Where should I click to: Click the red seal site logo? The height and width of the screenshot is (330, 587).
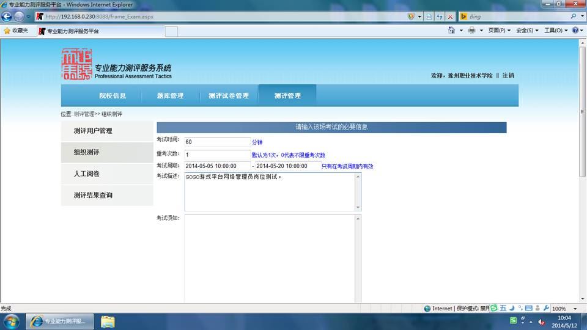76,64
